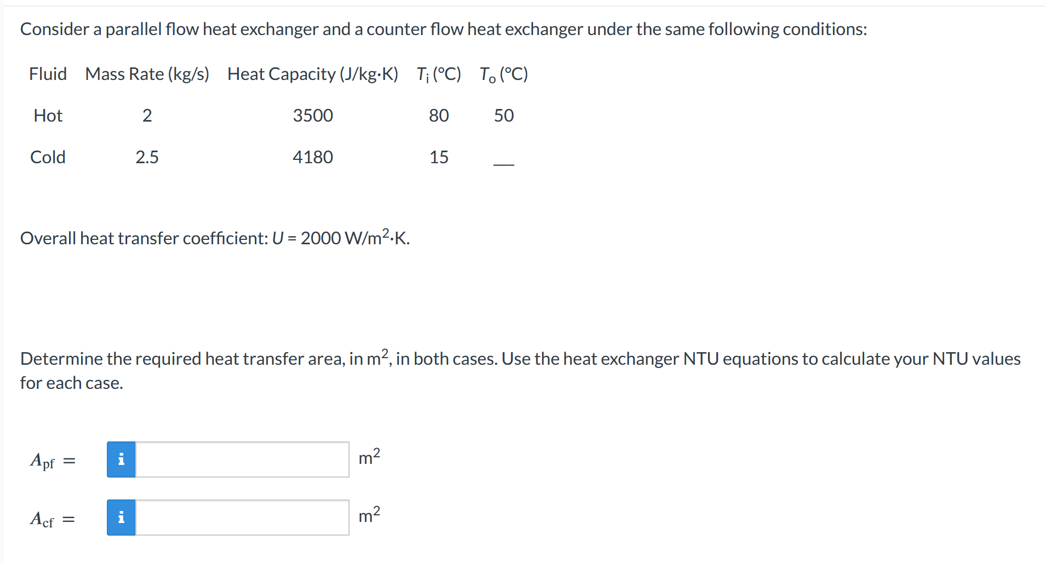Click the value 4180 in the table
The width and height of the screenshot is (1045, 563).
[x=312, y=157]
